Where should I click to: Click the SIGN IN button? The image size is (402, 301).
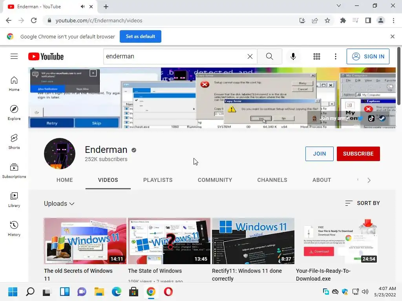point(368,56)
